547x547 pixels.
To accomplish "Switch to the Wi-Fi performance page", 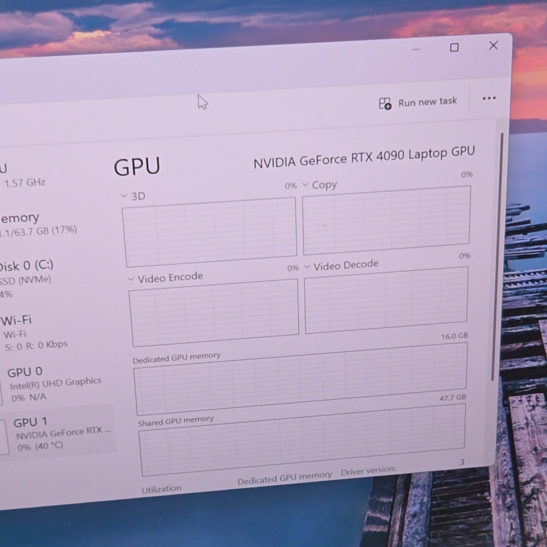I will pyautogui.click(x=35, y=334).
